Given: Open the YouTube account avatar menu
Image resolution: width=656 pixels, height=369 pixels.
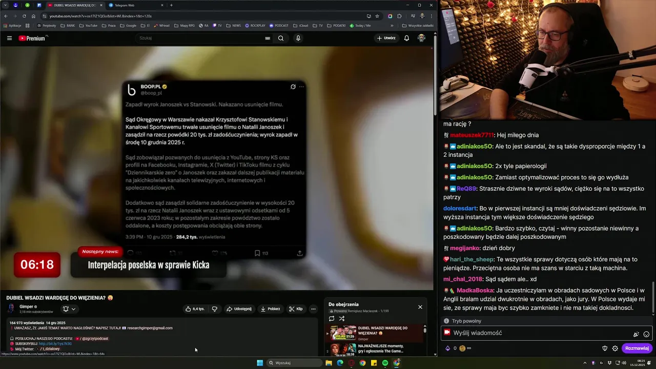Looking at the screenshot, I should tap(421, 38).
